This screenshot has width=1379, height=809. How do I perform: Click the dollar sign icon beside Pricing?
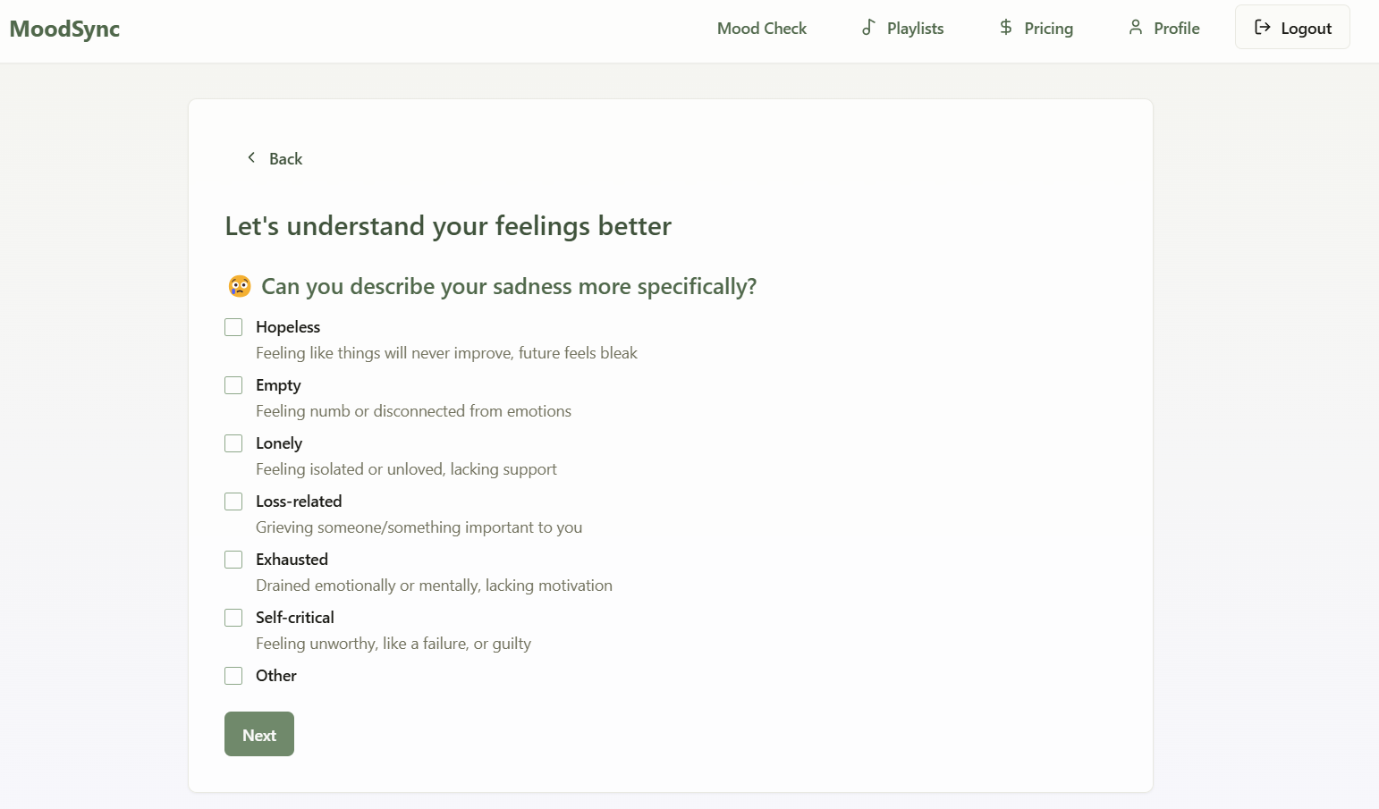pos(1006,28)
